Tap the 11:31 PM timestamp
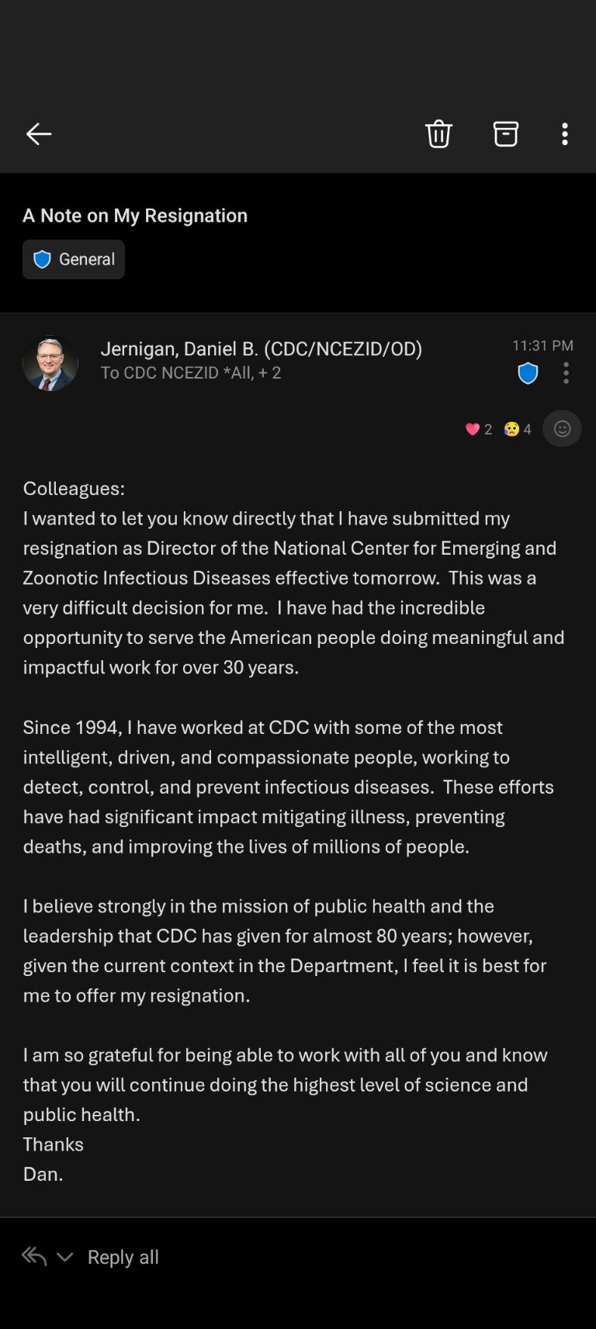This screenshot has height=1329, width=596. (x=542, y=345)
